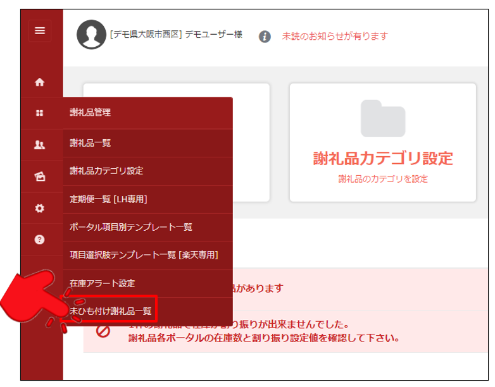This screenshot has width=495, height=387.
Task: Click the grid icon for 謝礼品管理
Action: click(x=40, y=113)
